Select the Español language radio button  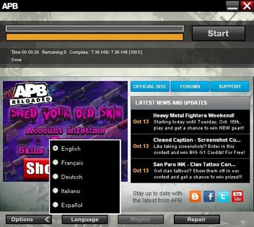[56, 205]
